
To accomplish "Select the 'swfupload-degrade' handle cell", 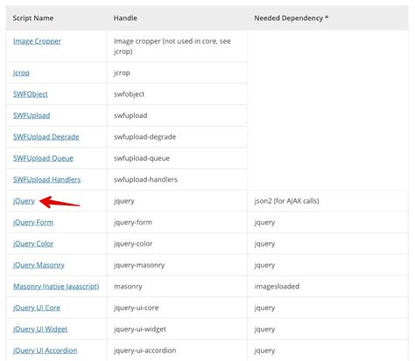I will tap(177, 137).
